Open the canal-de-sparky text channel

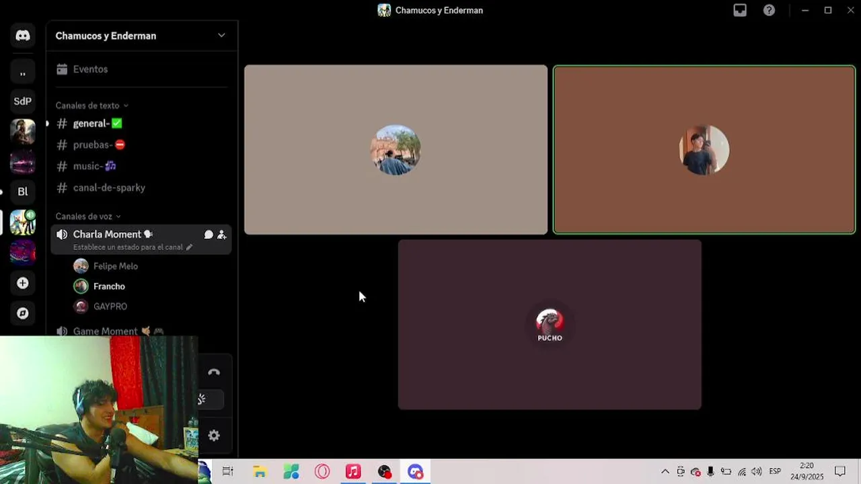click(141, 188)
